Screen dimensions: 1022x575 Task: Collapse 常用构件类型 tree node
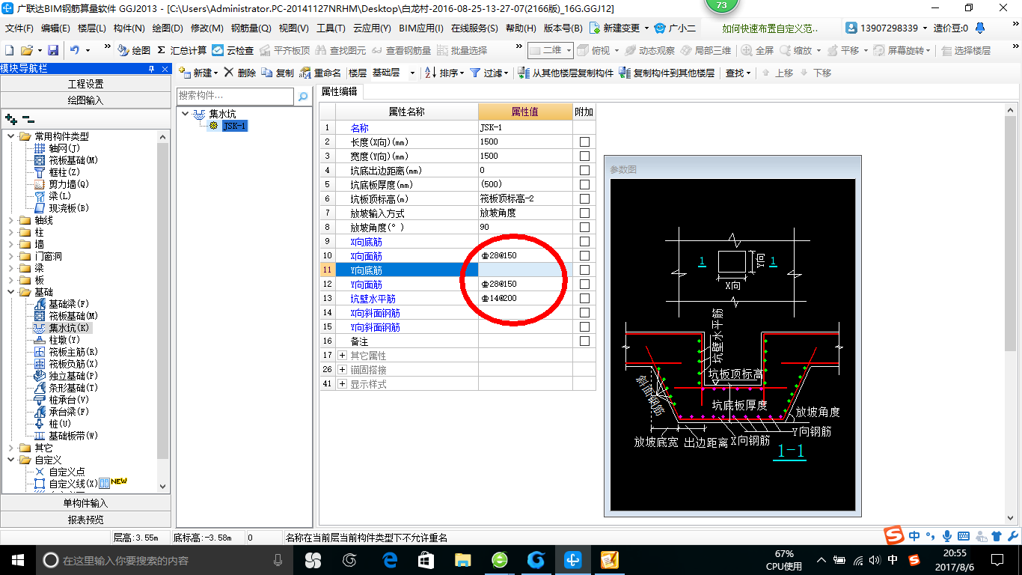[x=11, y=136]
